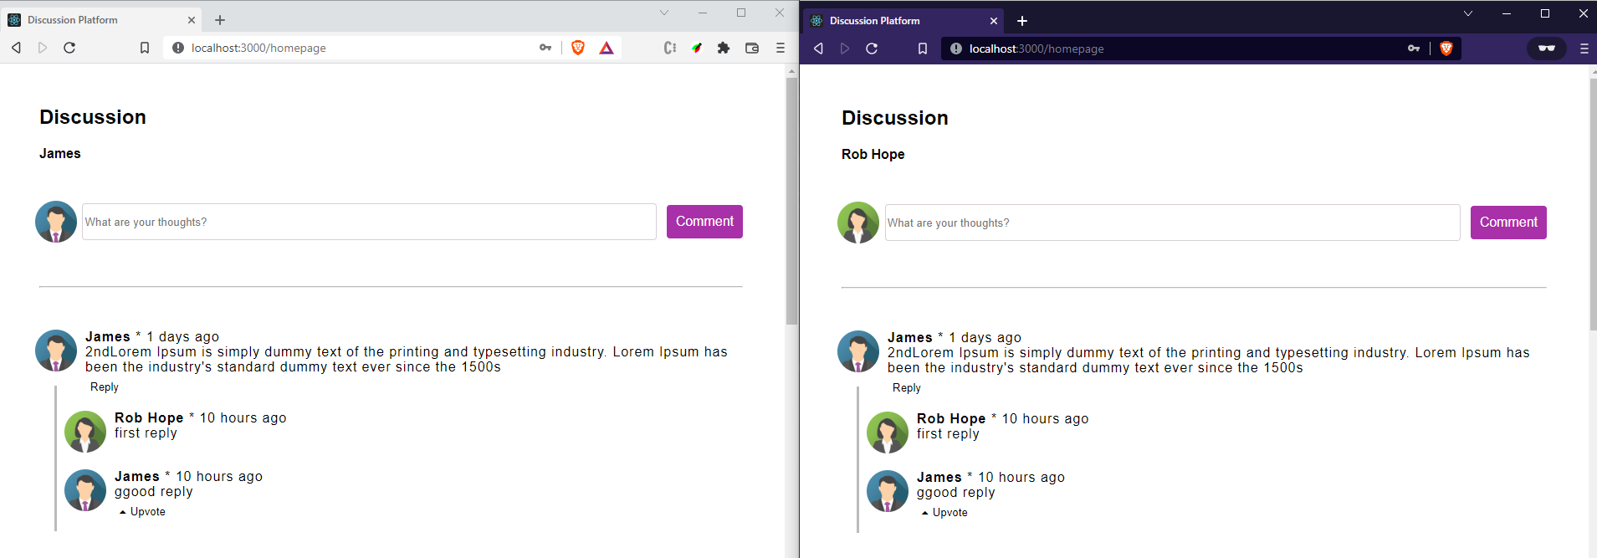This screenshot has height=558, width=1597.
Task: Expand tab search chevron in right window
Action: [x=1468, y=13]
